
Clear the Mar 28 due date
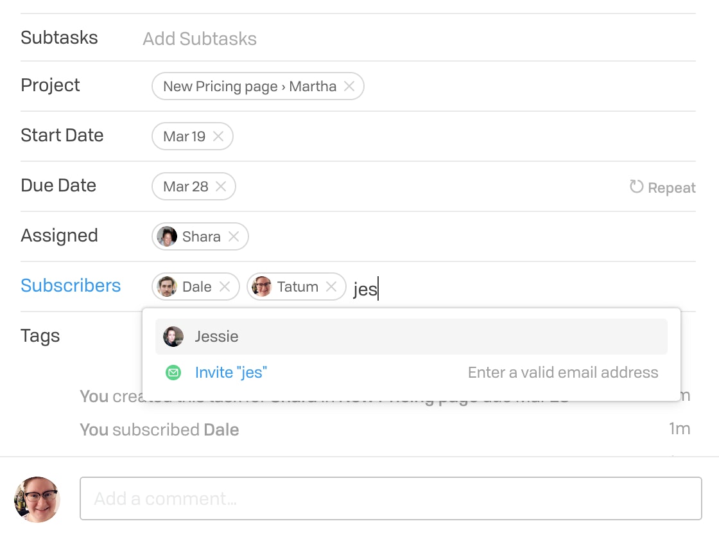[221, 186]
